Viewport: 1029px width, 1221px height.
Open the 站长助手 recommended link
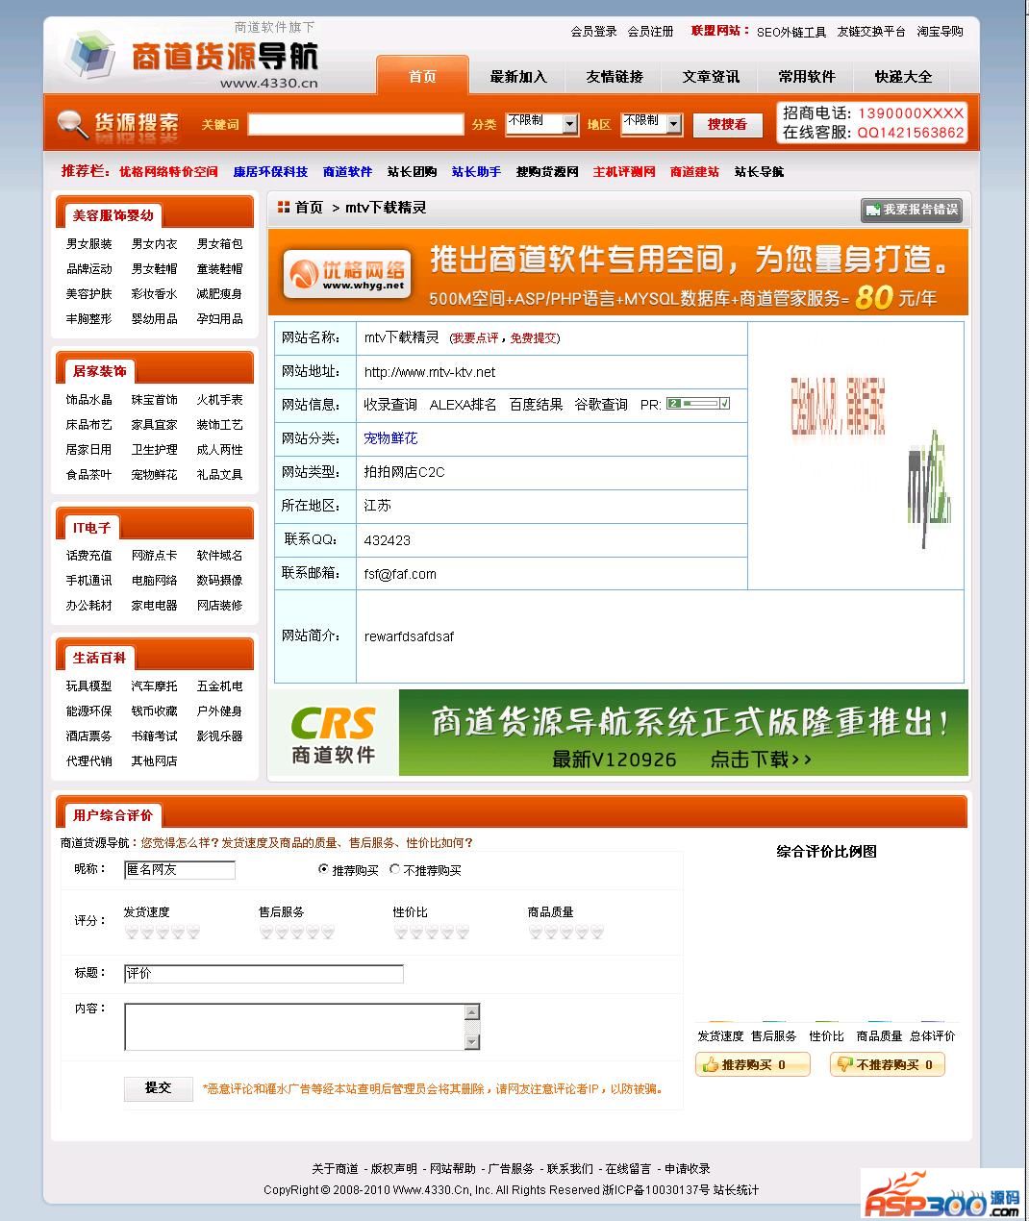[476, 171]
